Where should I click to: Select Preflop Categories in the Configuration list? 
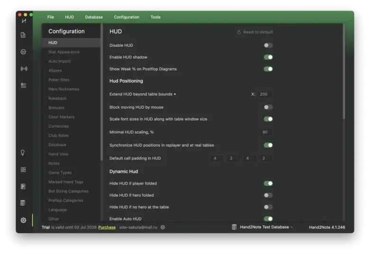[x=71, y=201]
